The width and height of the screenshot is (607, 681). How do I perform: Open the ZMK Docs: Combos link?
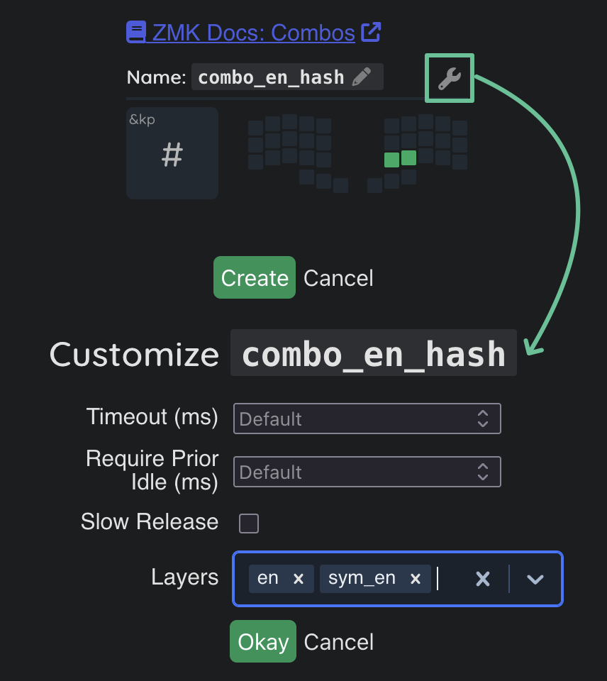pyautogui.click(x=253, y=33)
